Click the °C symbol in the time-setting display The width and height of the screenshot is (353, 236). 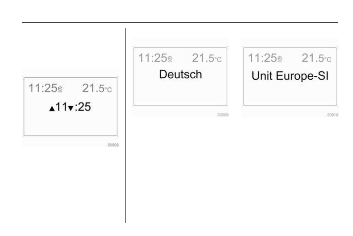tap(108, 89)
